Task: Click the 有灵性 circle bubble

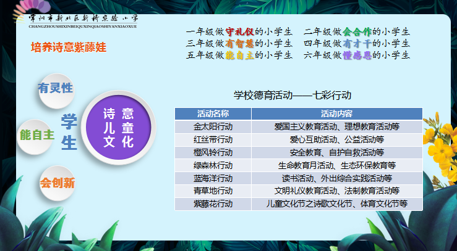Action: tap(56, 91)
